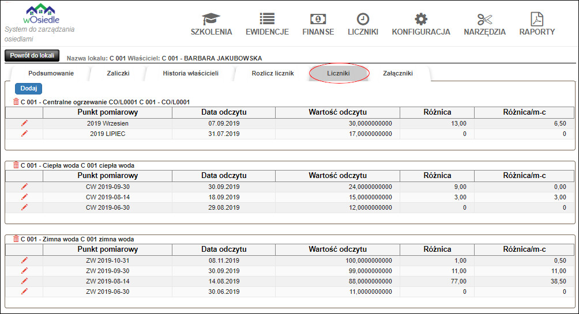This screenshot has height=314, width=579.
Task: Open the FINANSE money icon menu
Action: pos(318,24)
